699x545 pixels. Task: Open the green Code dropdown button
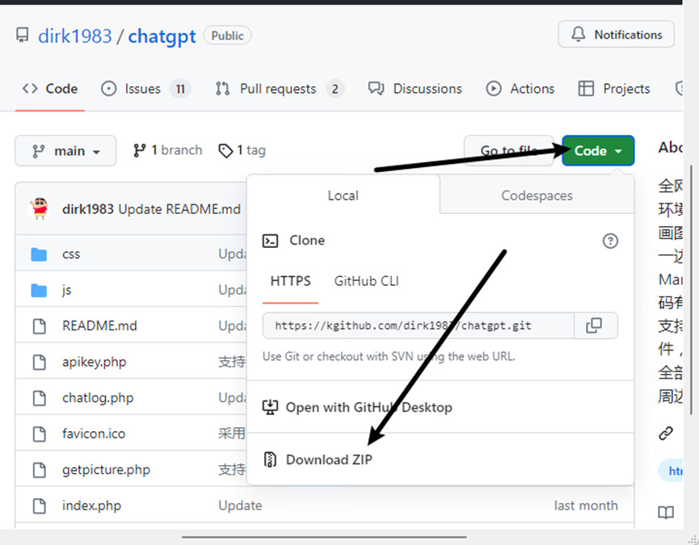[x=598, y=151]
